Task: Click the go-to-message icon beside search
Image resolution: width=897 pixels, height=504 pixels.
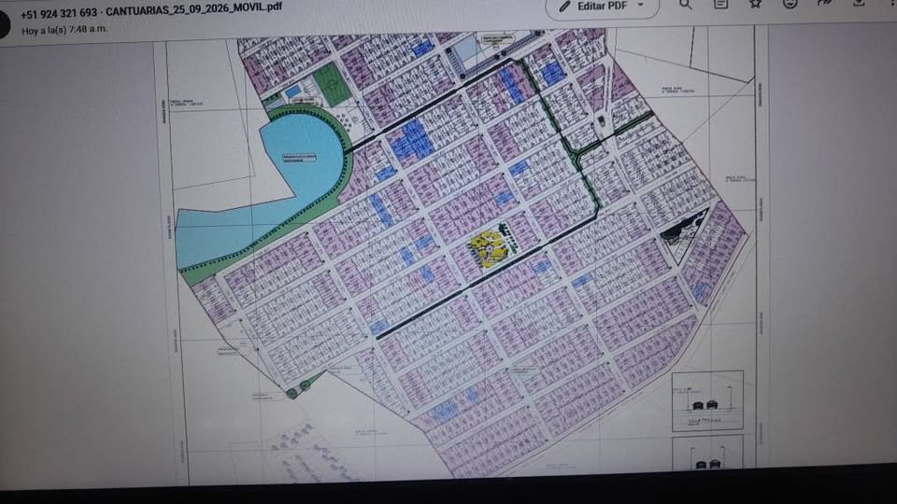Action: coord(720,4)
